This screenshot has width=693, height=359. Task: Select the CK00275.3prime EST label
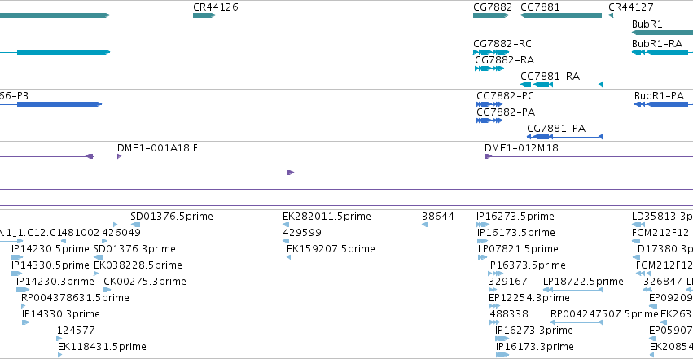(x=144, y=282)
